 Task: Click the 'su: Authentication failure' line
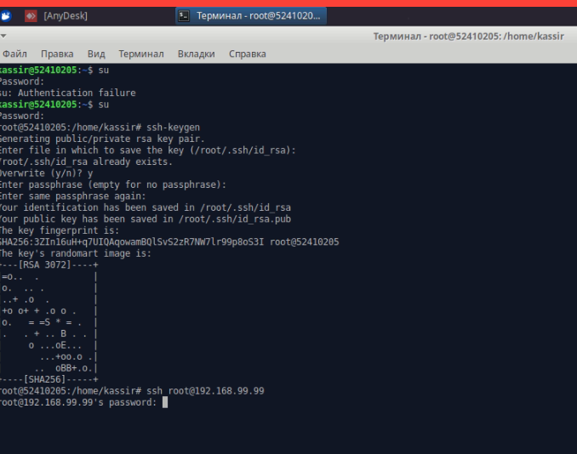[x=68, y=93]
